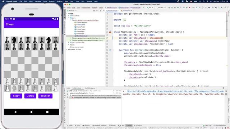Open the error file path link in build output
This screenshot has height=129, width=230.
pos(175,91)
